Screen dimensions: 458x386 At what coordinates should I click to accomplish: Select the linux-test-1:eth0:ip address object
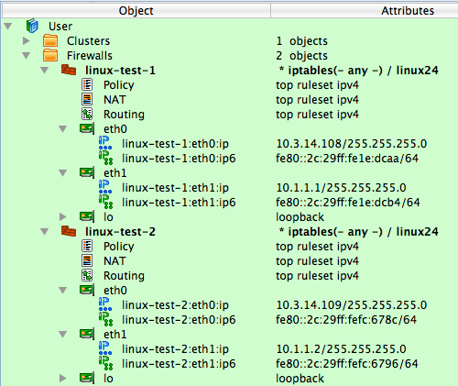click(175, 144)
